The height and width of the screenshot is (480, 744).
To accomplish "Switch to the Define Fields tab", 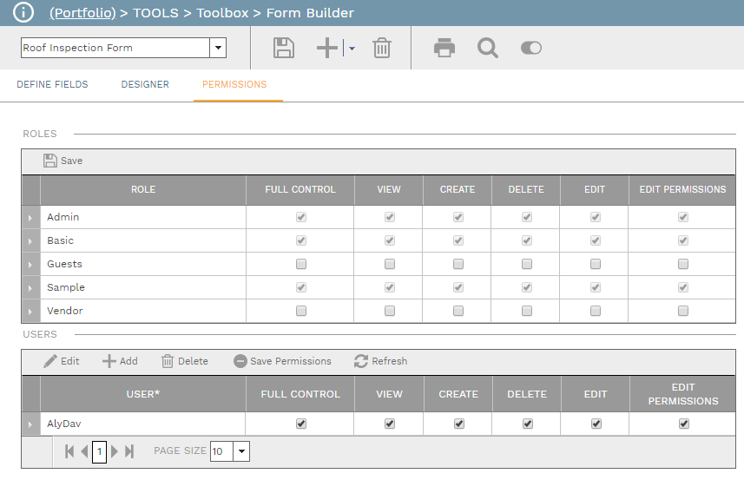I will click(52, 85).
